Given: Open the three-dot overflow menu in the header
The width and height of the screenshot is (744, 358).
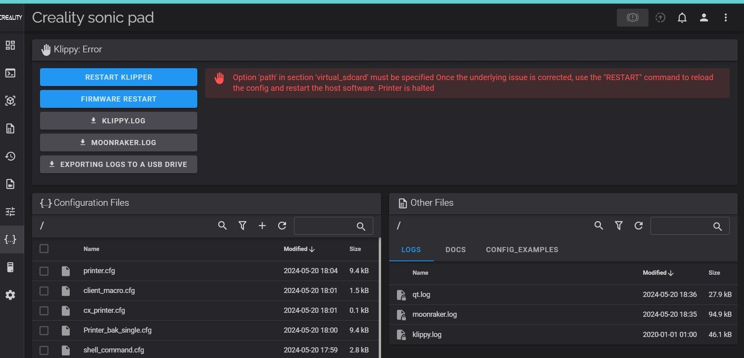Looking at the screenshot, I should pyautogui.click(x=726, y=17).
